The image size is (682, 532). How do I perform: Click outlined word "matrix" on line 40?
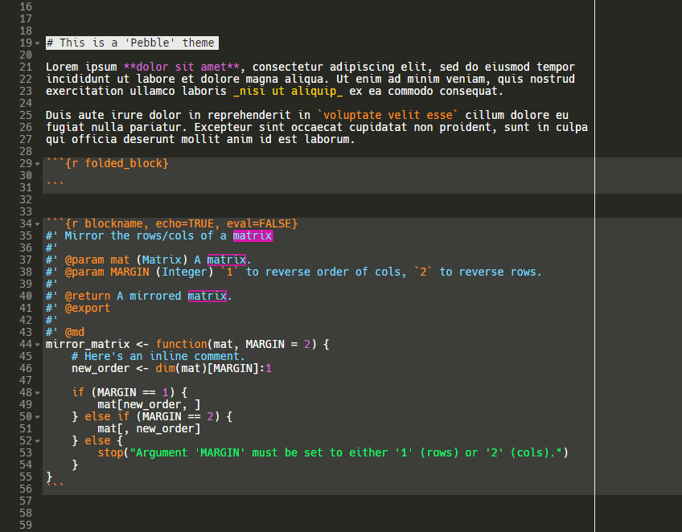(x=207, y=296)
